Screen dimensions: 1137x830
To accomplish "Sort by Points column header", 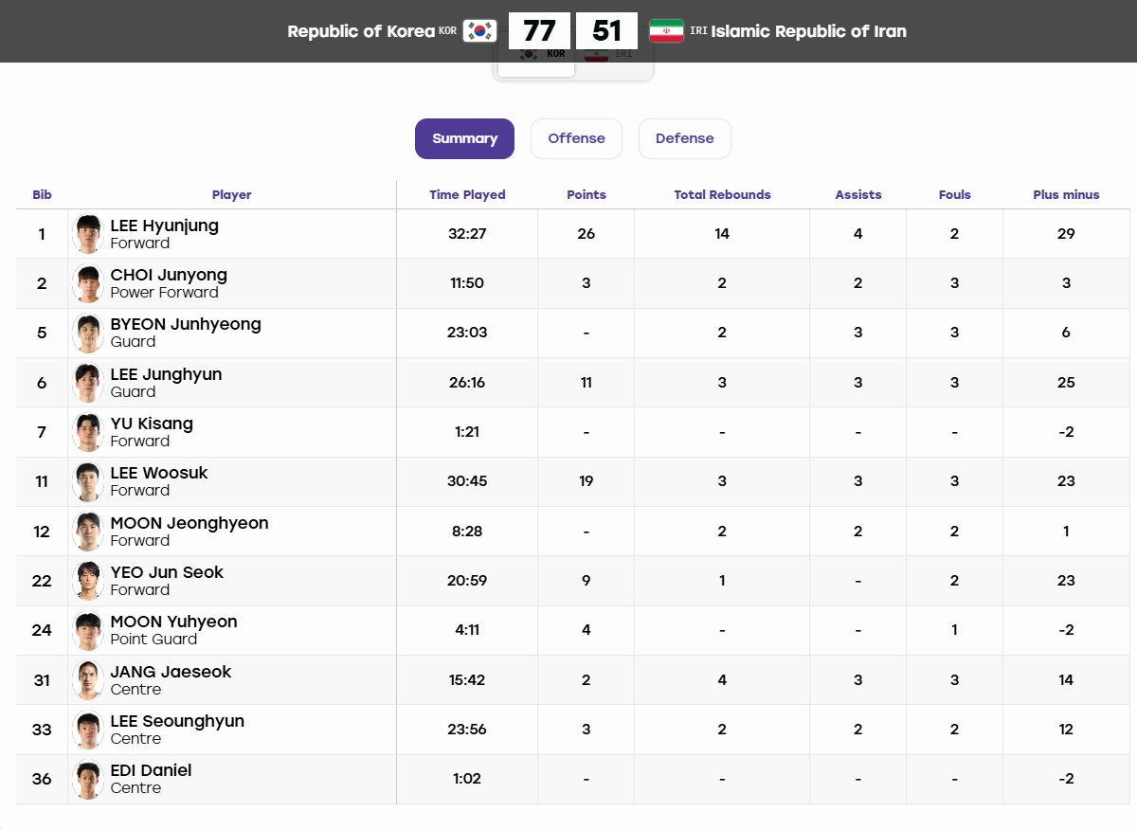I will 587,195.
